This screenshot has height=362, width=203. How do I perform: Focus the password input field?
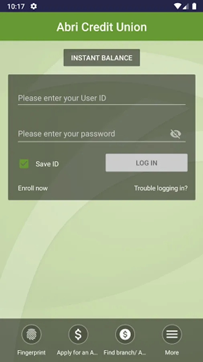click(x=93, y=134)
